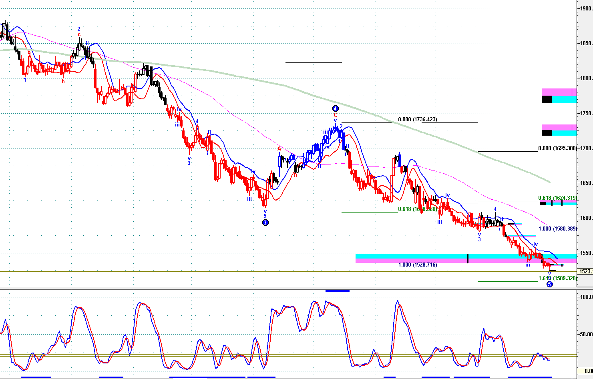Click the 1800 price axis label
The width and height of the screenshot is (593, 379).
(587, 78)
